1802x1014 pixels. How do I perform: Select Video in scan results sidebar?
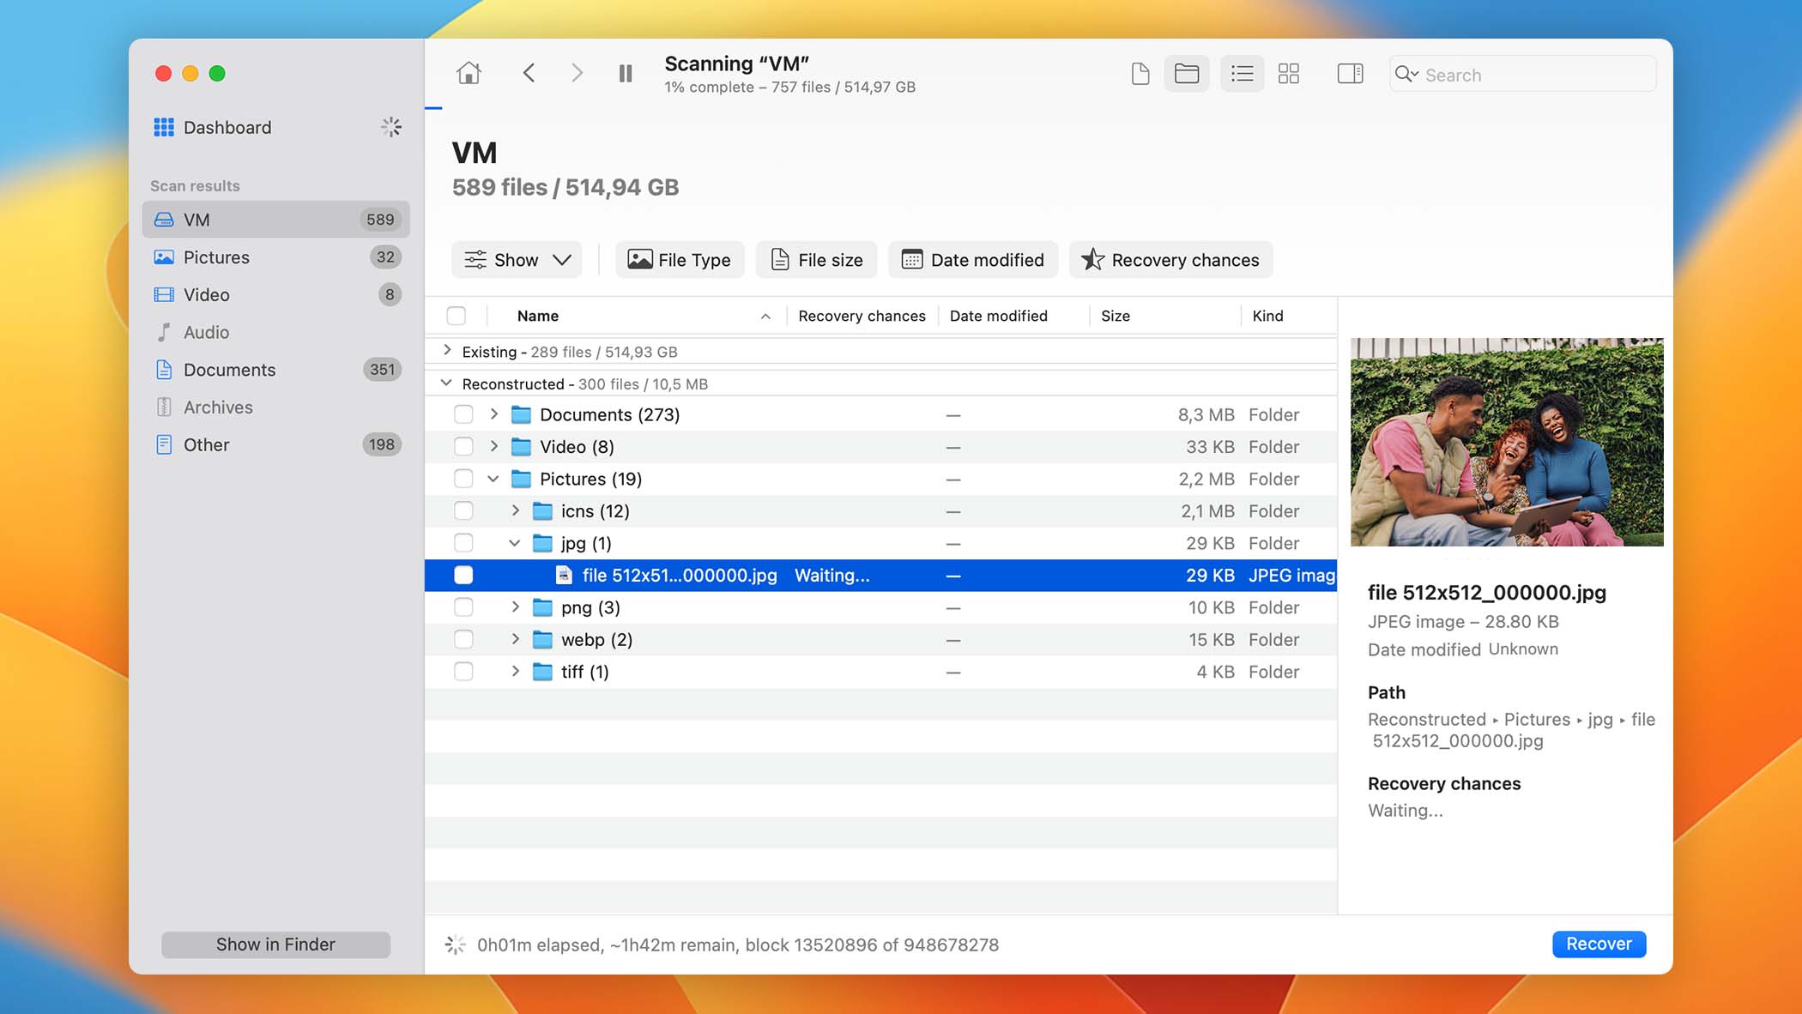click(276, 294)
